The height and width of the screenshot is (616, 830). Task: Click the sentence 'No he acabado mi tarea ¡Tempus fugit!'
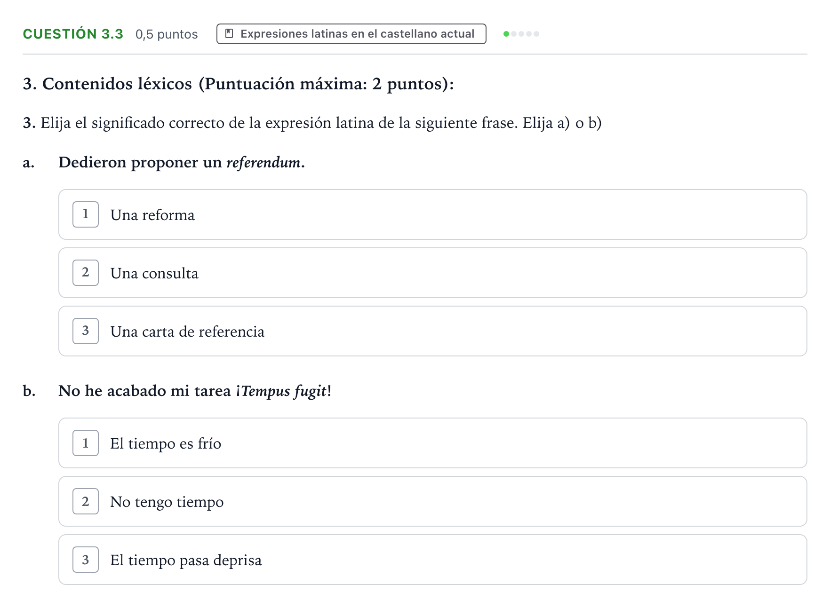click(x=195, y=391)
